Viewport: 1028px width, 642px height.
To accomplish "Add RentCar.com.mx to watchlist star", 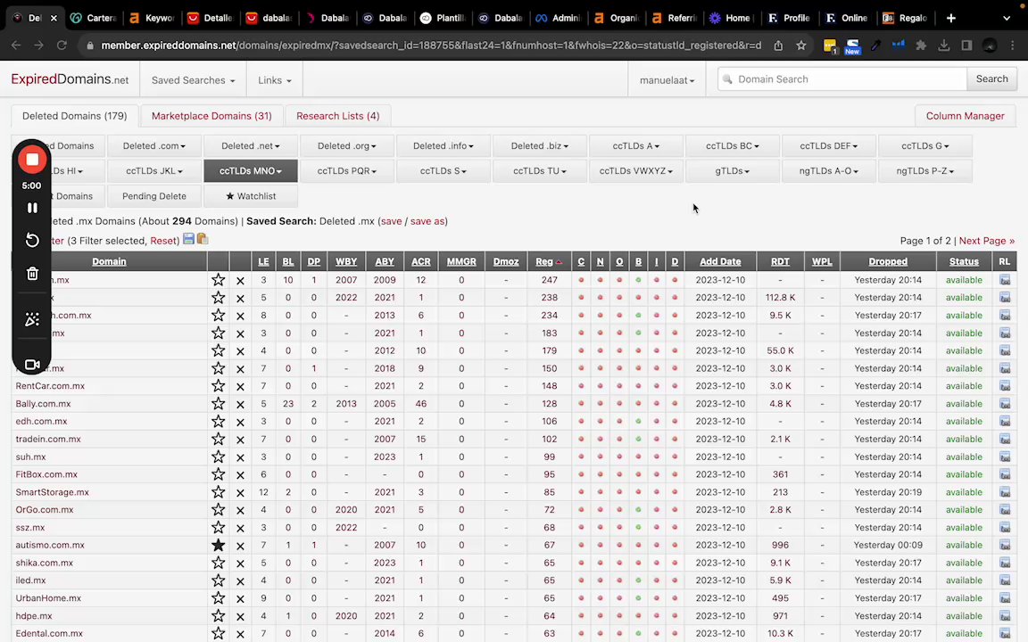I will point(219,386).
